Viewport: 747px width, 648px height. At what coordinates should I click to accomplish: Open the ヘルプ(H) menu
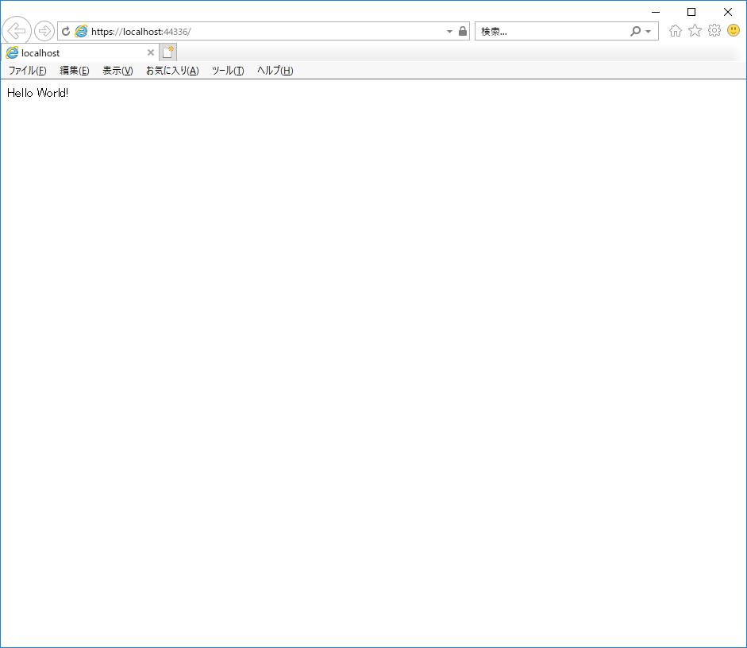(x=274, y=71)
